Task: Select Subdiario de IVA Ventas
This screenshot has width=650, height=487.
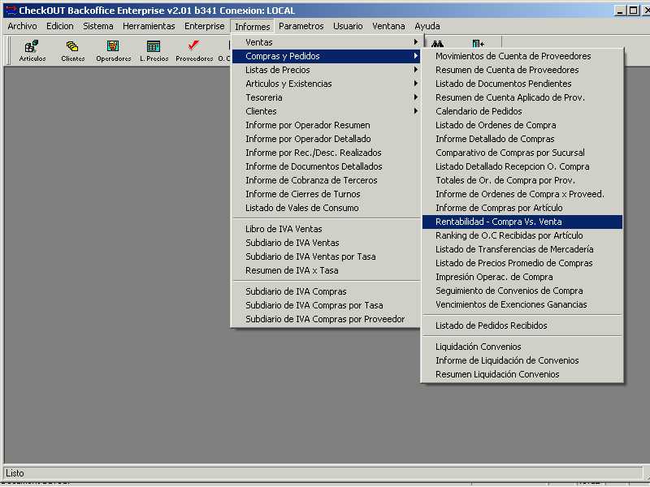Action: pyautogui.click(x=326, y=243)
